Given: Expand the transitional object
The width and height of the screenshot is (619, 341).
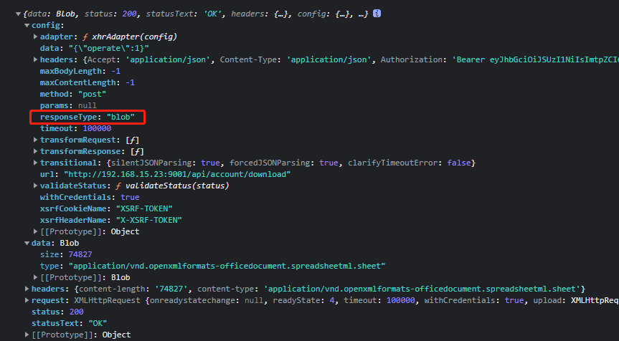Looking at the screenshot, I should 35,163.
